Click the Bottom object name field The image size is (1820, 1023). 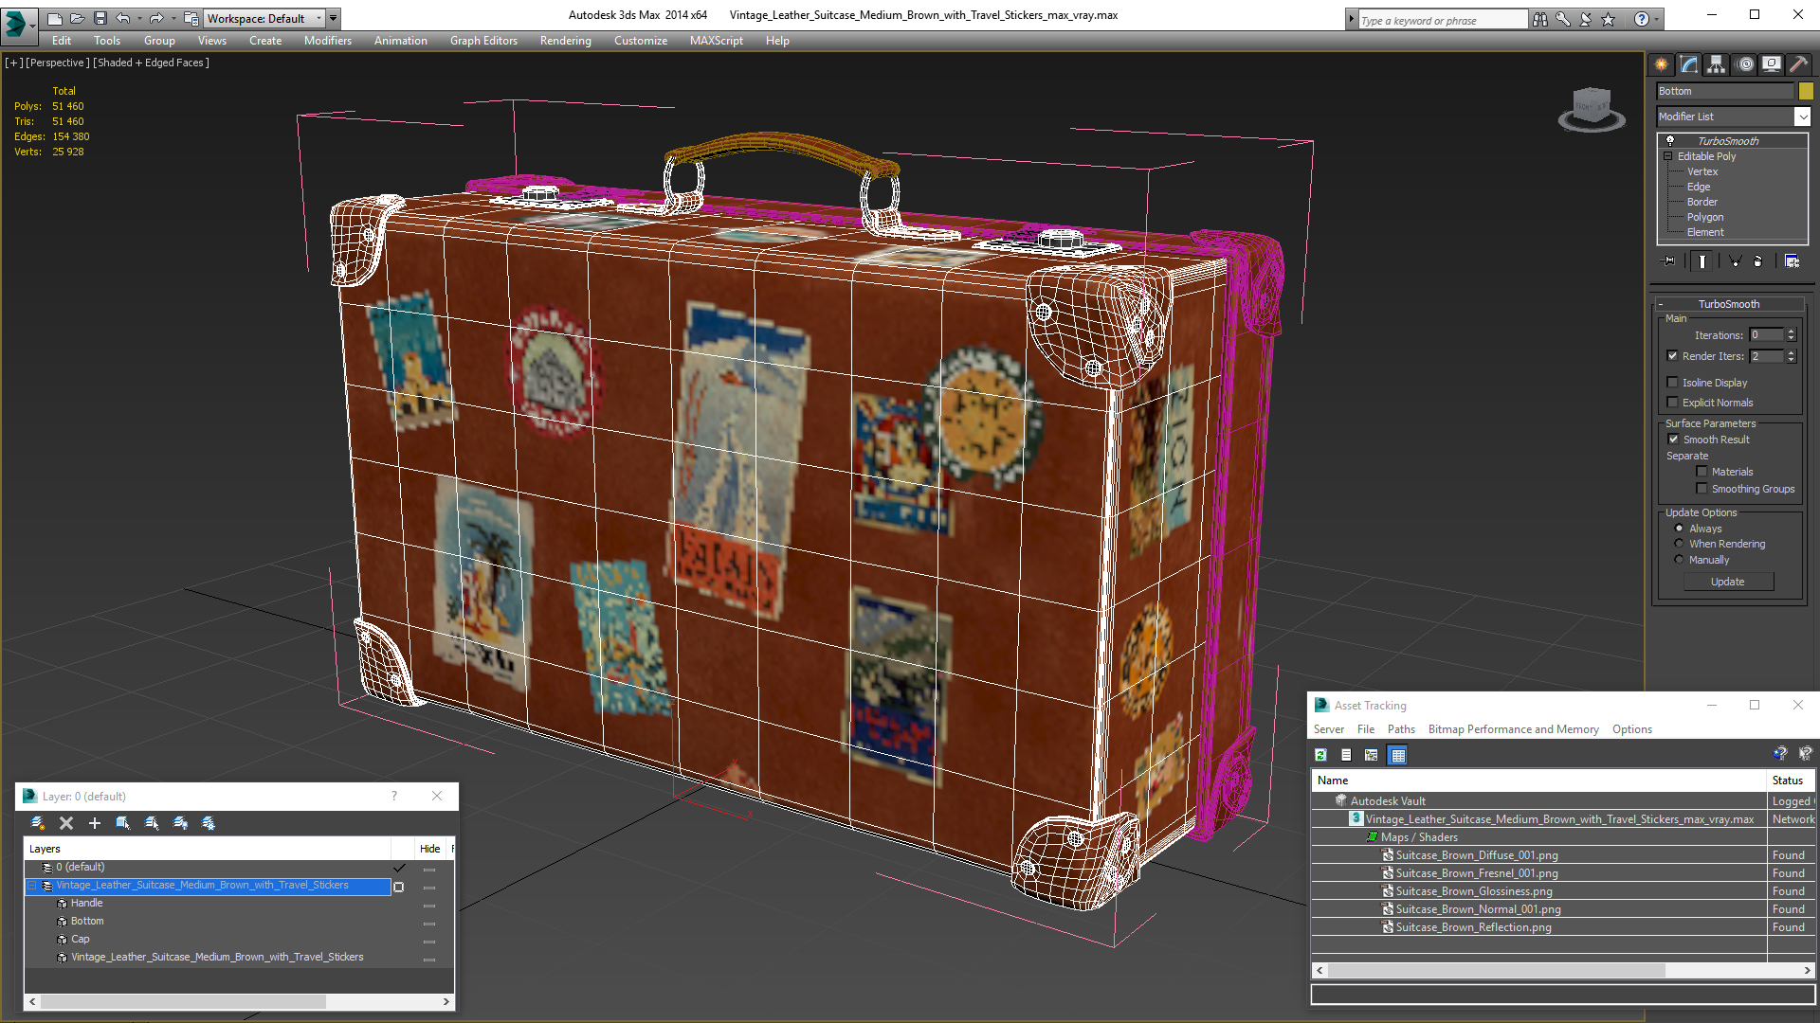click(1725, 91)
